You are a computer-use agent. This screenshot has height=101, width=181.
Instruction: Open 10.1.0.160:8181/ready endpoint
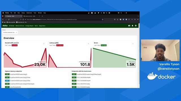pos(81,84)
